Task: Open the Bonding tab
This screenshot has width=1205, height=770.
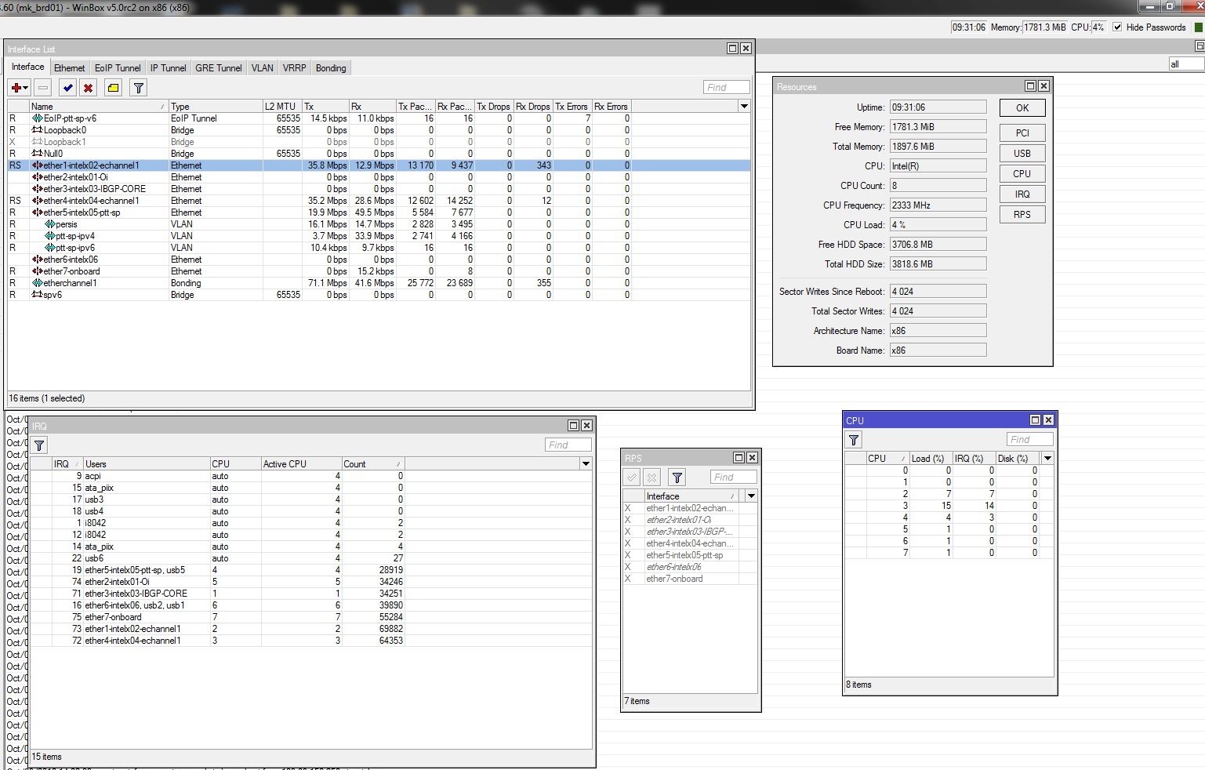Action: pos(330,68)
